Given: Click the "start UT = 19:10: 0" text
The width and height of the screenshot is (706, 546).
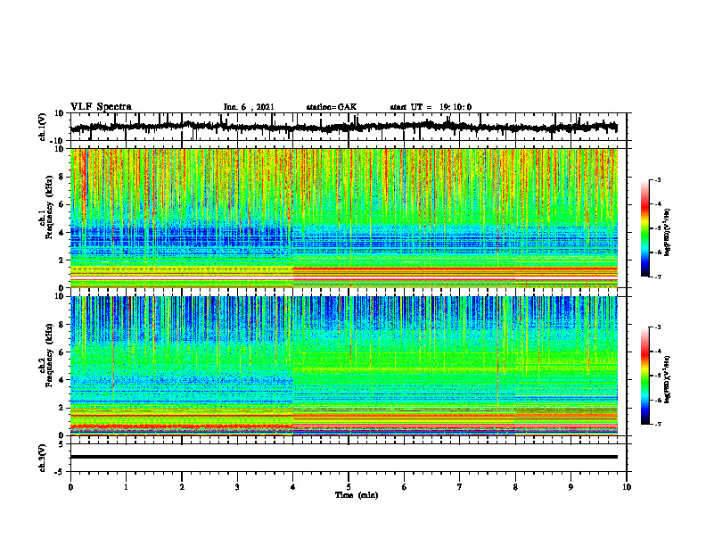Looking at the screenshot, I should point(431,107).
